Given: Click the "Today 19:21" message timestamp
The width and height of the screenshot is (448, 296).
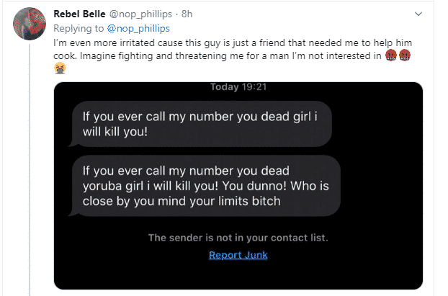Looking at the screenshot, I should [x=238, y=87].
